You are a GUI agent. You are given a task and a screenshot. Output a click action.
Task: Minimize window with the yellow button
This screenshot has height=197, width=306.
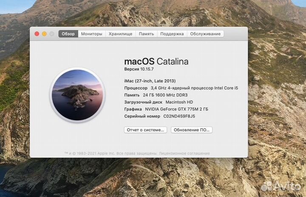(44, 34)
